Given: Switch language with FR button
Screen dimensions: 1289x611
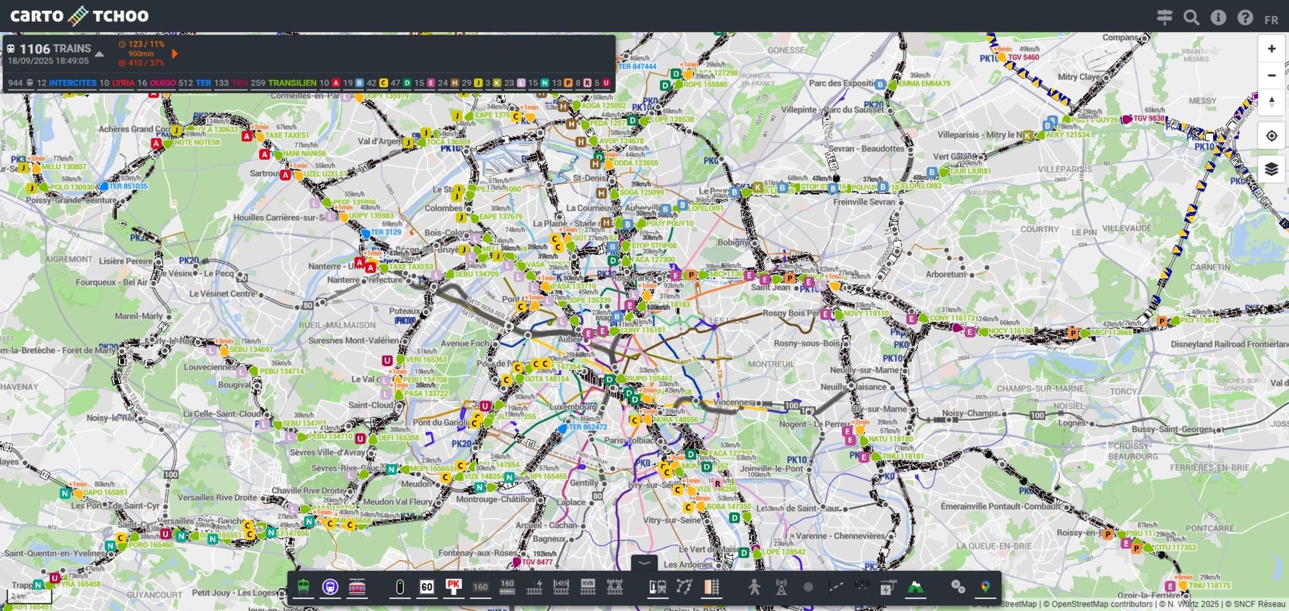Looking at the screenshot, I should (x=1271, y=20).
